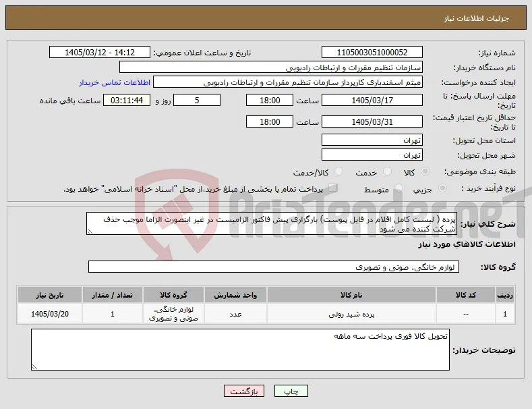Click the تعداد / مقدار column header

click(113, 295)
